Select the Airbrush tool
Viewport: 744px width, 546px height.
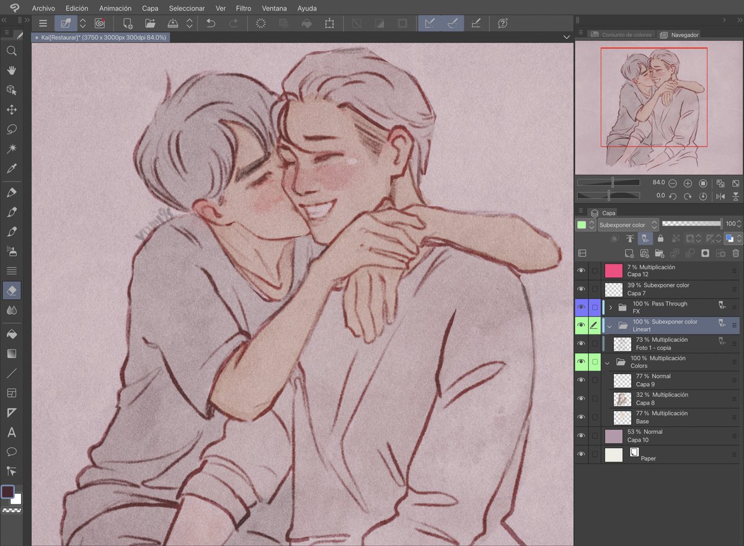click(x=11, y=251)
